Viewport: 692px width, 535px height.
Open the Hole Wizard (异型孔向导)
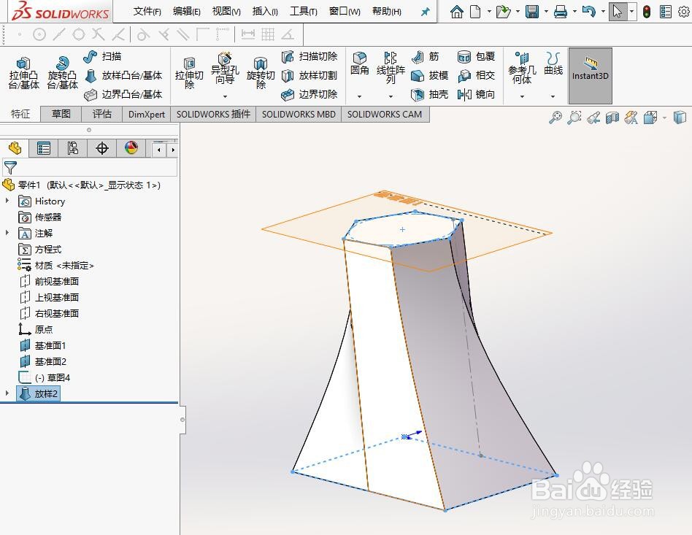[x=225, y=69]
